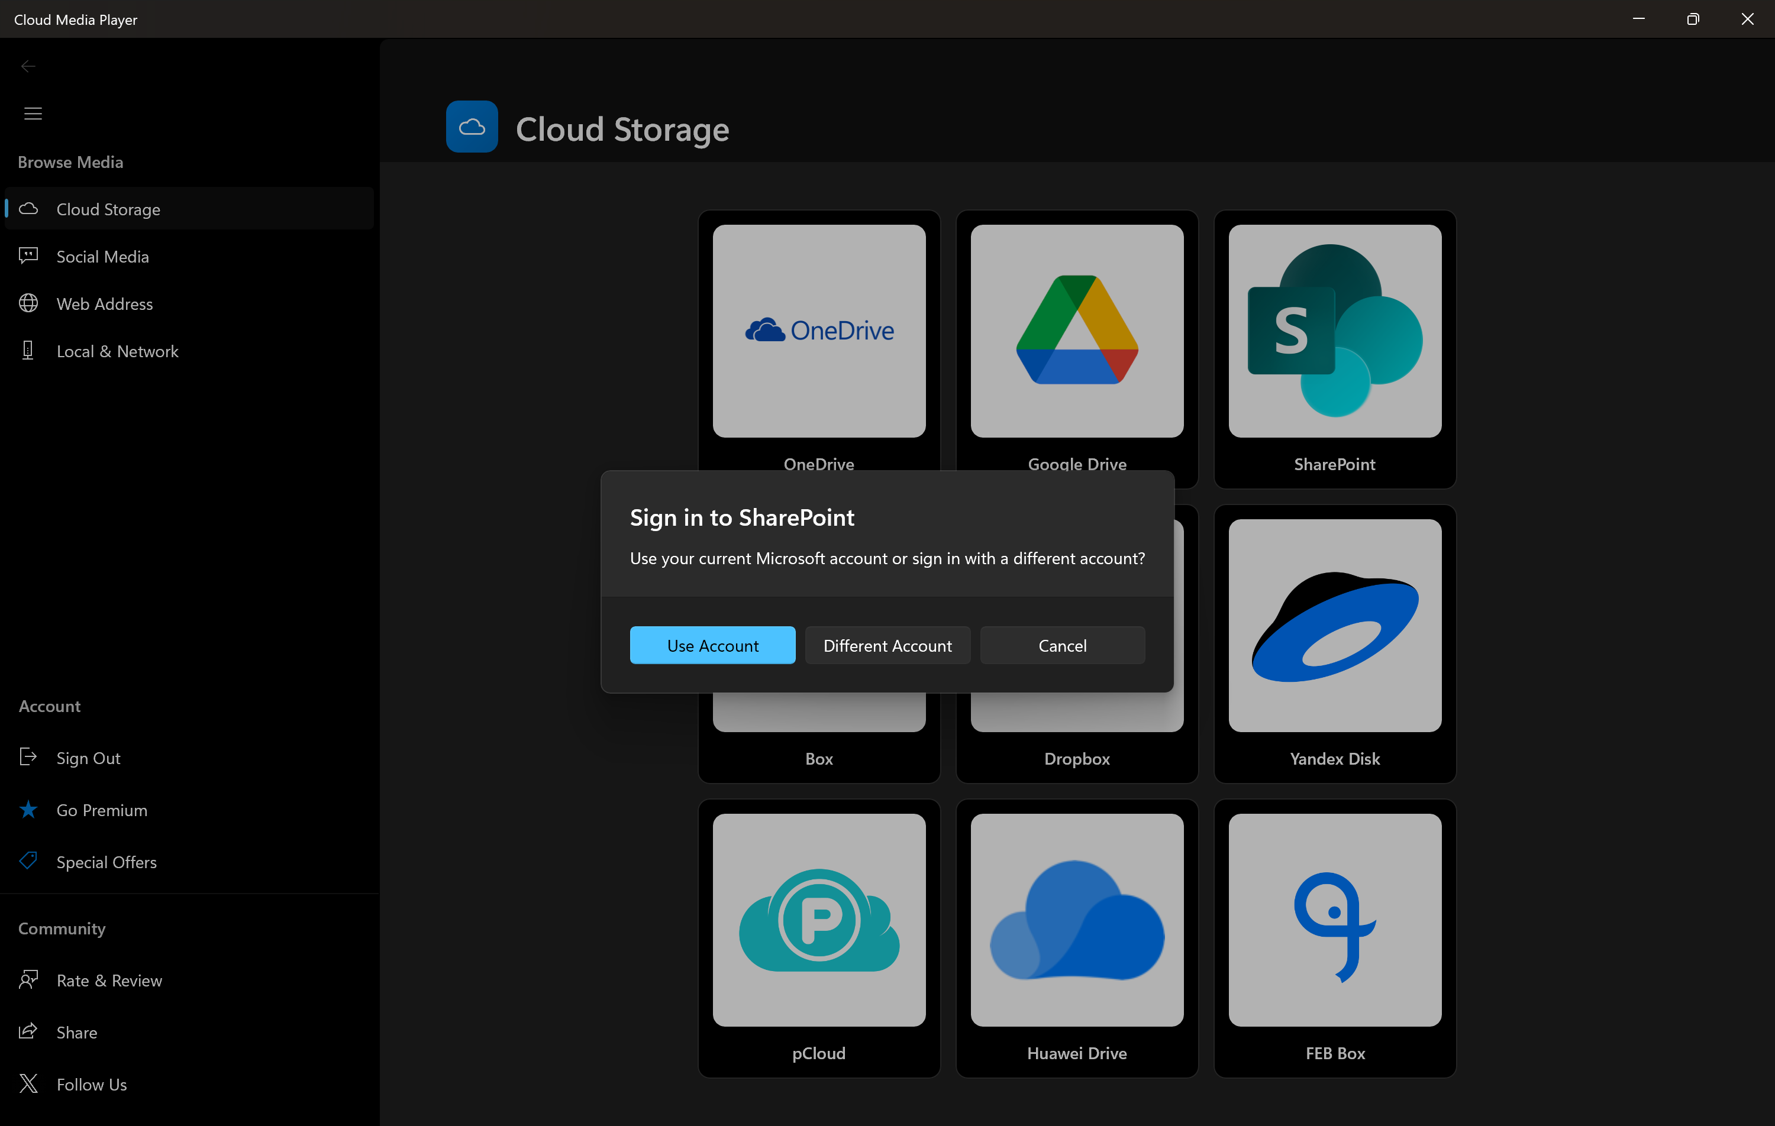Click the Dropbox label tile
Image resolution: width=1775 pixels, height=1126 pixels.
click(1077, 758)
